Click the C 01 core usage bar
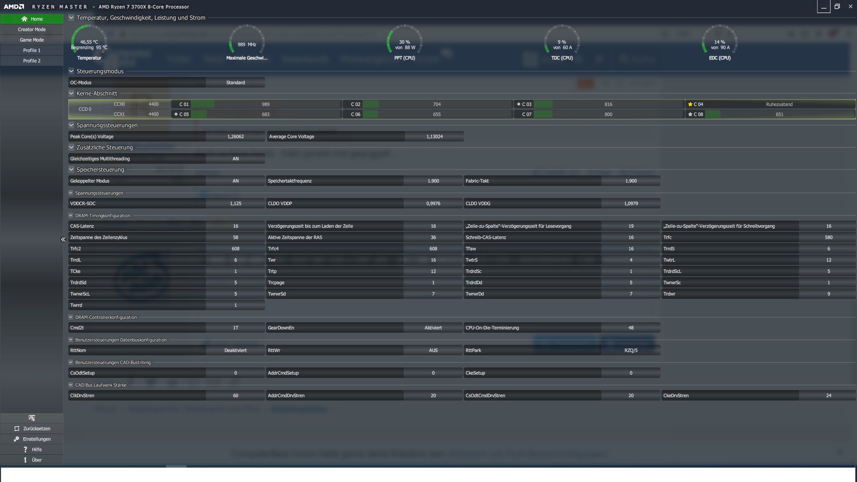This screenshot has height=482, width=857. pyautogui.click(x=202, y=104)
